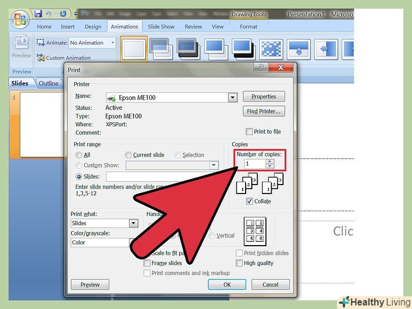Click the Print dialog help question mark
The width and height of the screenshot is (412, 309).
[261, 67]
